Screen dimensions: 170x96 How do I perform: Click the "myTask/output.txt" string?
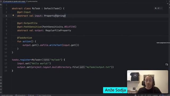pos(98,67)
